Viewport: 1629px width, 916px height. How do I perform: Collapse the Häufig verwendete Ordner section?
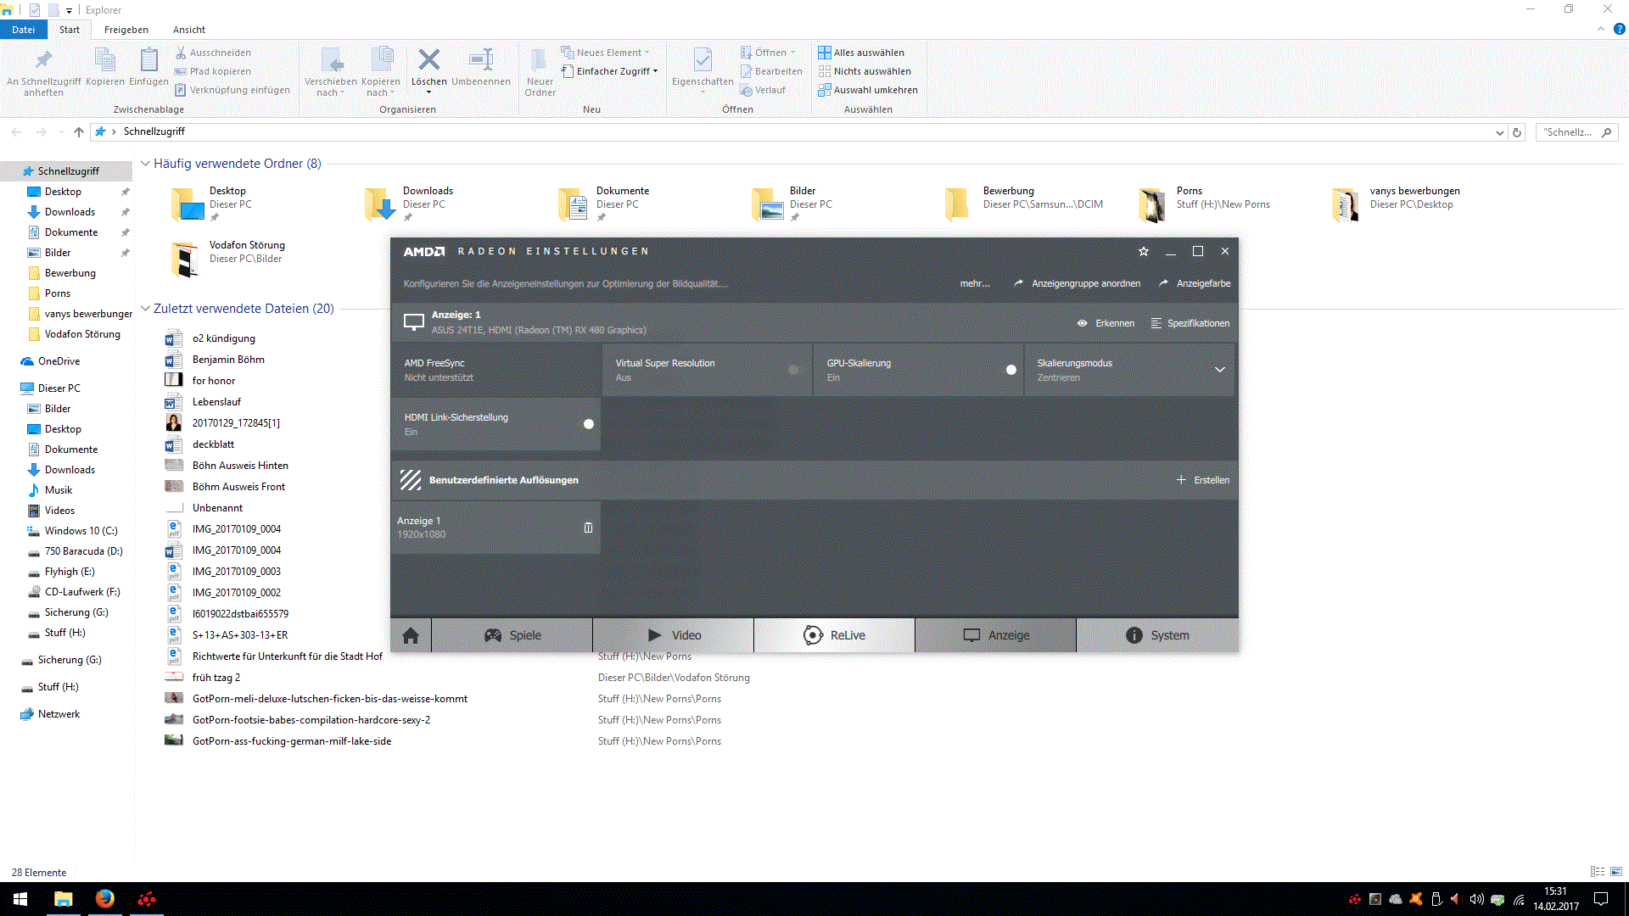(145, 164)
